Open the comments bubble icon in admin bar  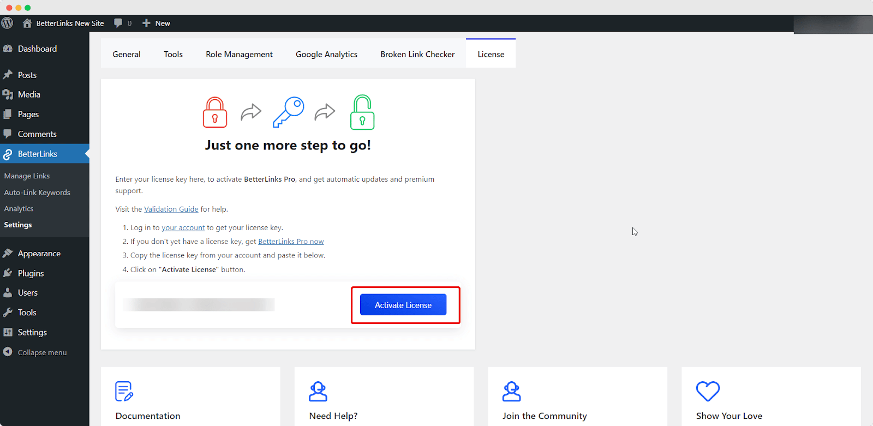[x=118, y=23]
